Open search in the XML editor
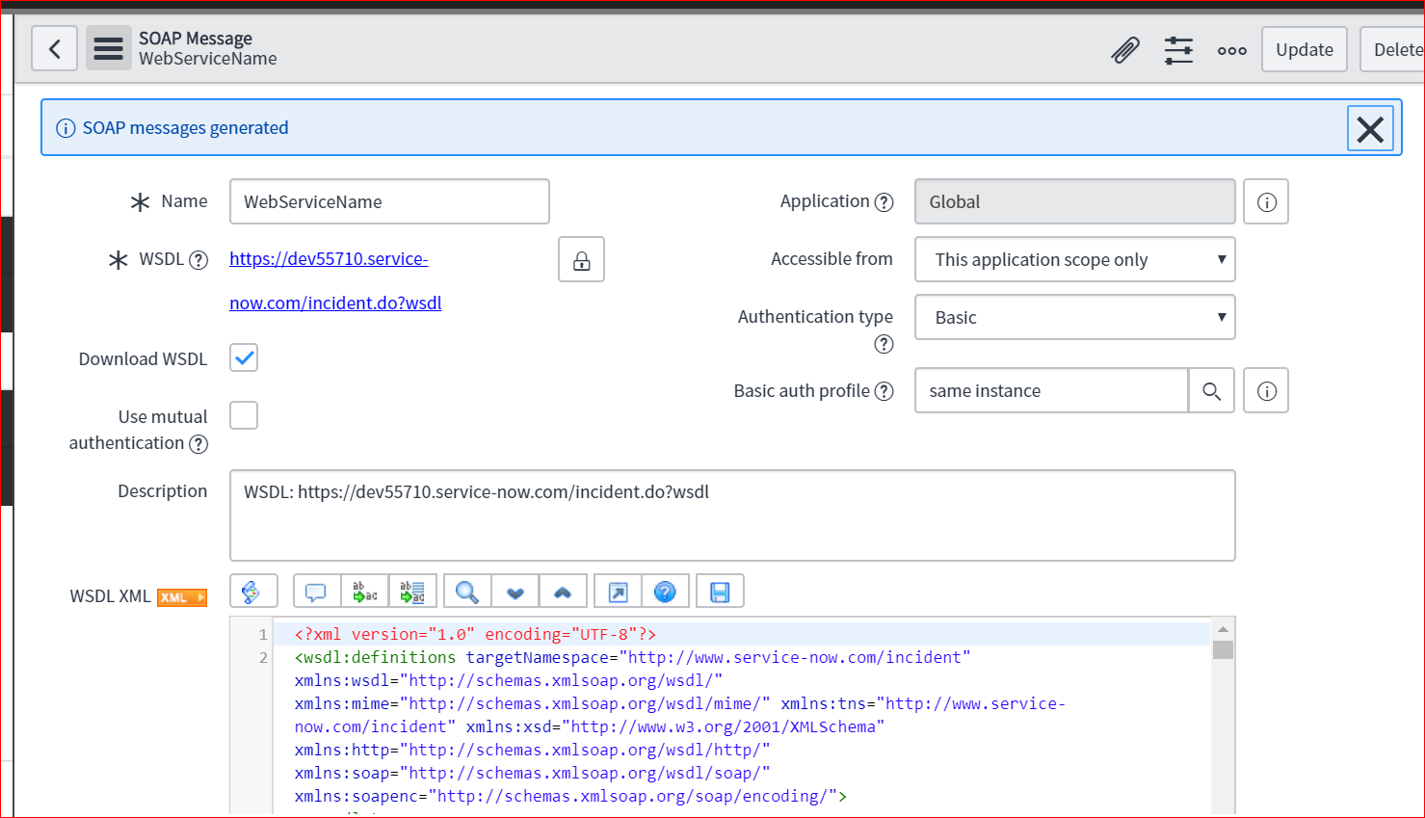 pos(467,592)
